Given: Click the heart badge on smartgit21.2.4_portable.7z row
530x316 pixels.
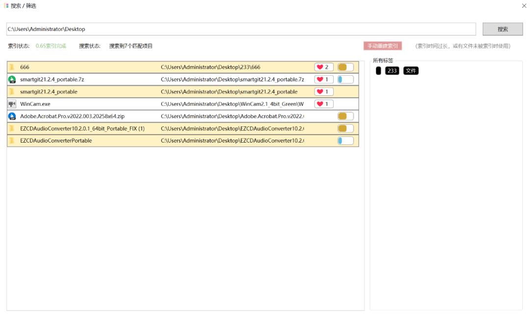Looking at the screenshot, I should (x=323, y=79).
